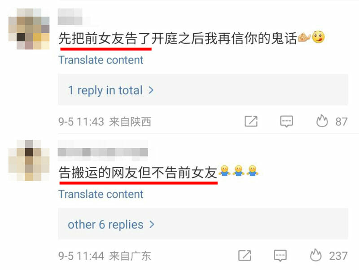Screen dimensions: 359x270
Task: Click the like count 87
Action: (x=341, y=121)
